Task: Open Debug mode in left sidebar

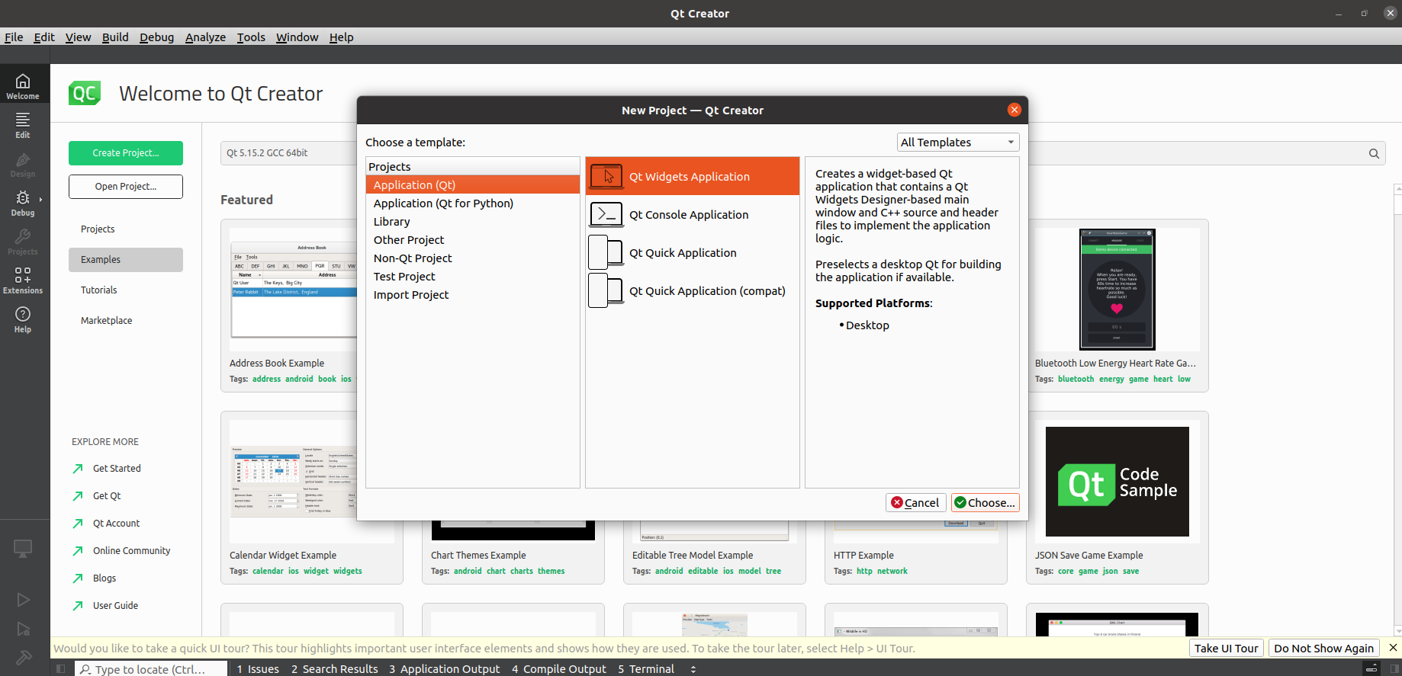Action: [23, 203]
